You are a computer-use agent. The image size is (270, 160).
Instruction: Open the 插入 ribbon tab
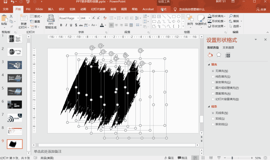coord(51,9)
